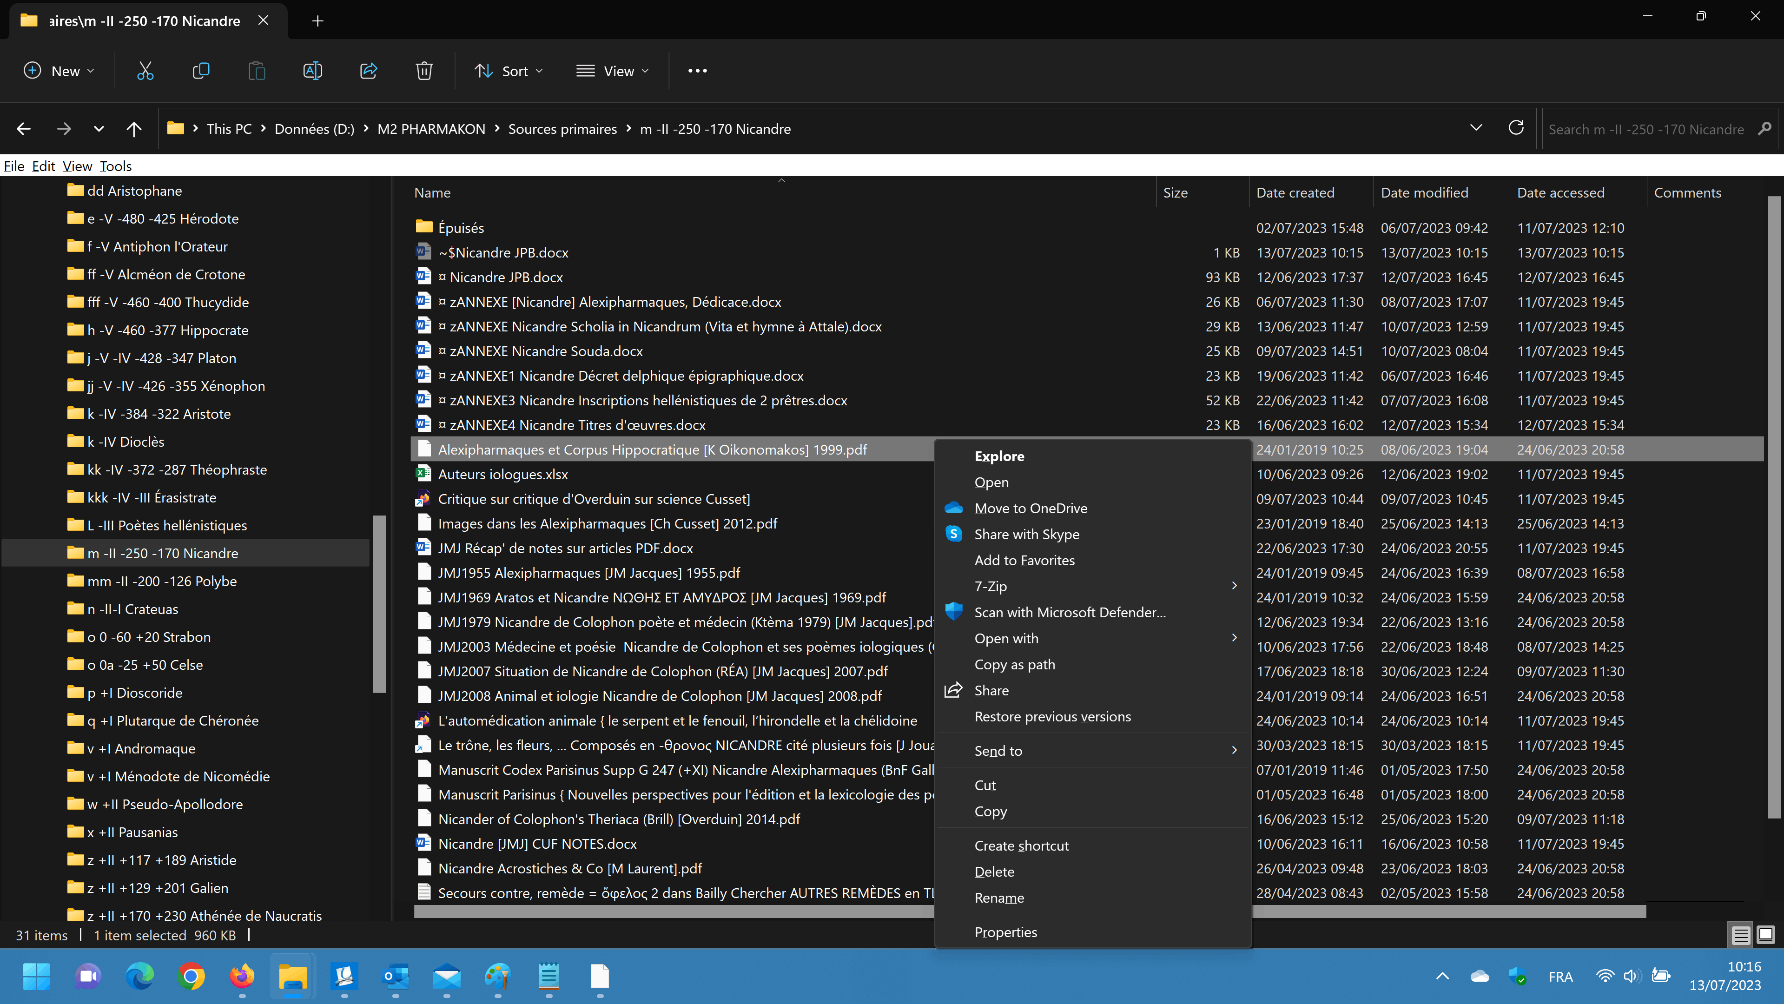
Task: Open address bar history dropdown chevron
Action: [x=1476, y=128]
